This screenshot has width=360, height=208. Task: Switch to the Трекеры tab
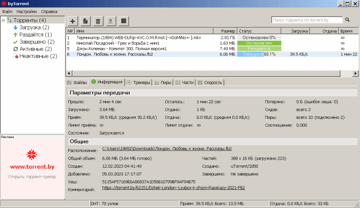point(138,82)
